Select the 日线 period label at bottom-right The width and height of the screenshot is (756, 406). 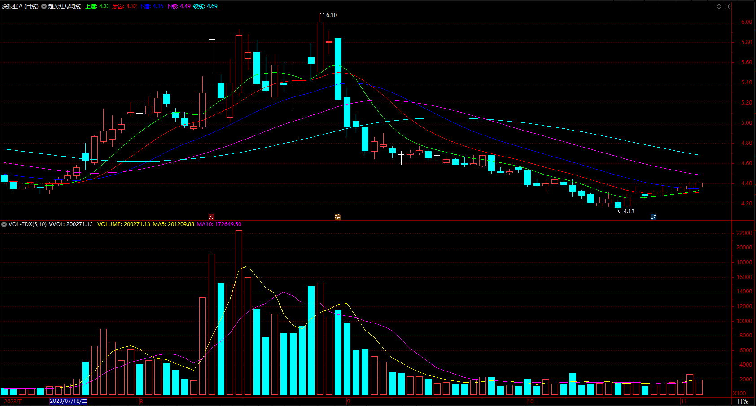click(x=743, y=402)
